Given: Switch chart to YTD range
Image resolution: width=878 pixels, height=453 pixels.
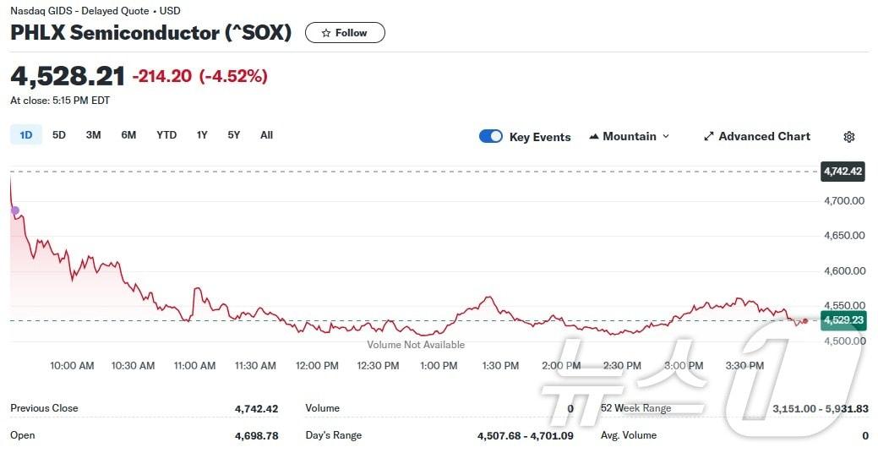Looking at the screenshot, I should pyautogui.click(x=166, y=135).
